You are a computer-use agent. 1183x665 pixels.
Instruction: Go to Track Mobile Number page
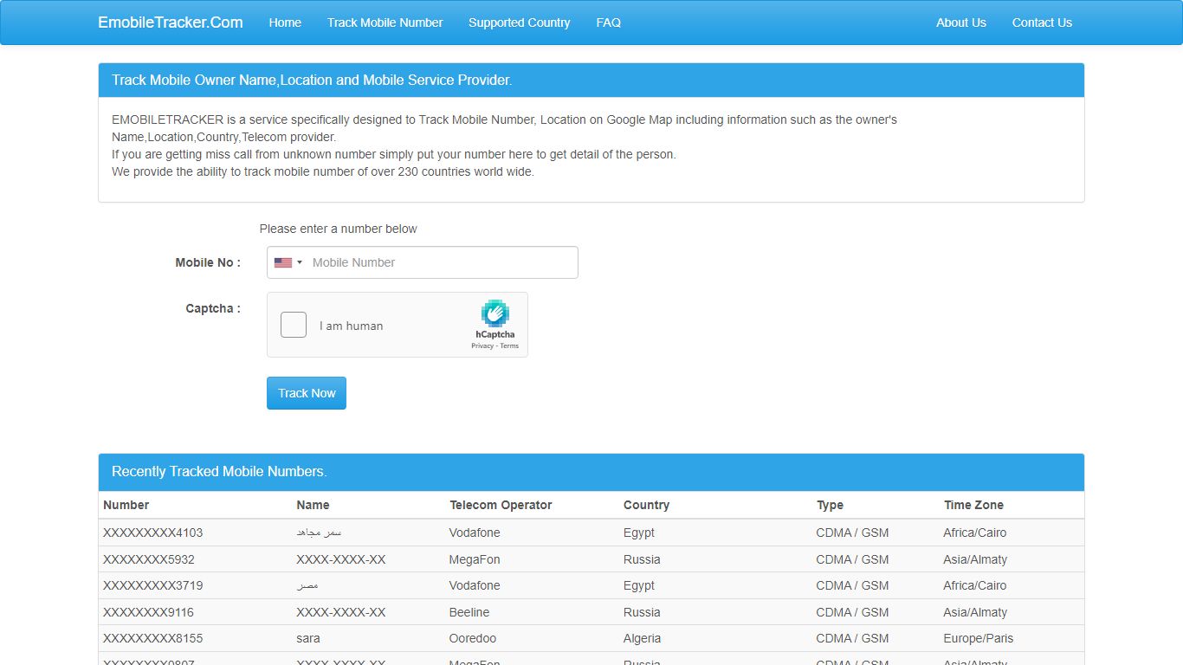click(x=385, y=23)
